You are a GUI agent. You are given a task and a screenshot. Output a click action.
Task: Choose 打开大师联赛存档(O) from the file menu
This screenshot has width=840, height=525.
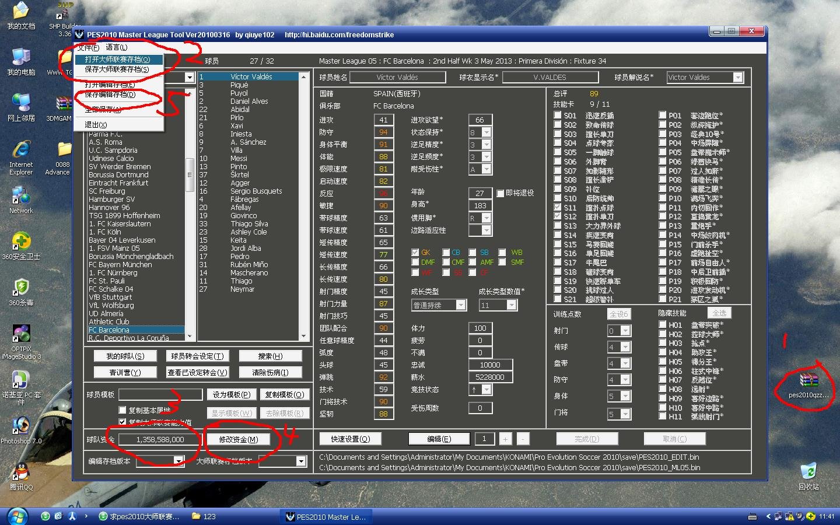pos(117,60)
